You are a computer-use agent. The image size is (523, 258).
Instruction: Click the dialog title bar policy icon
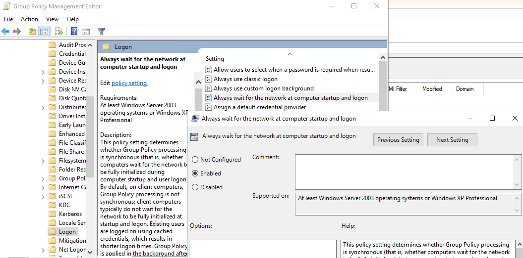(195, 119)
